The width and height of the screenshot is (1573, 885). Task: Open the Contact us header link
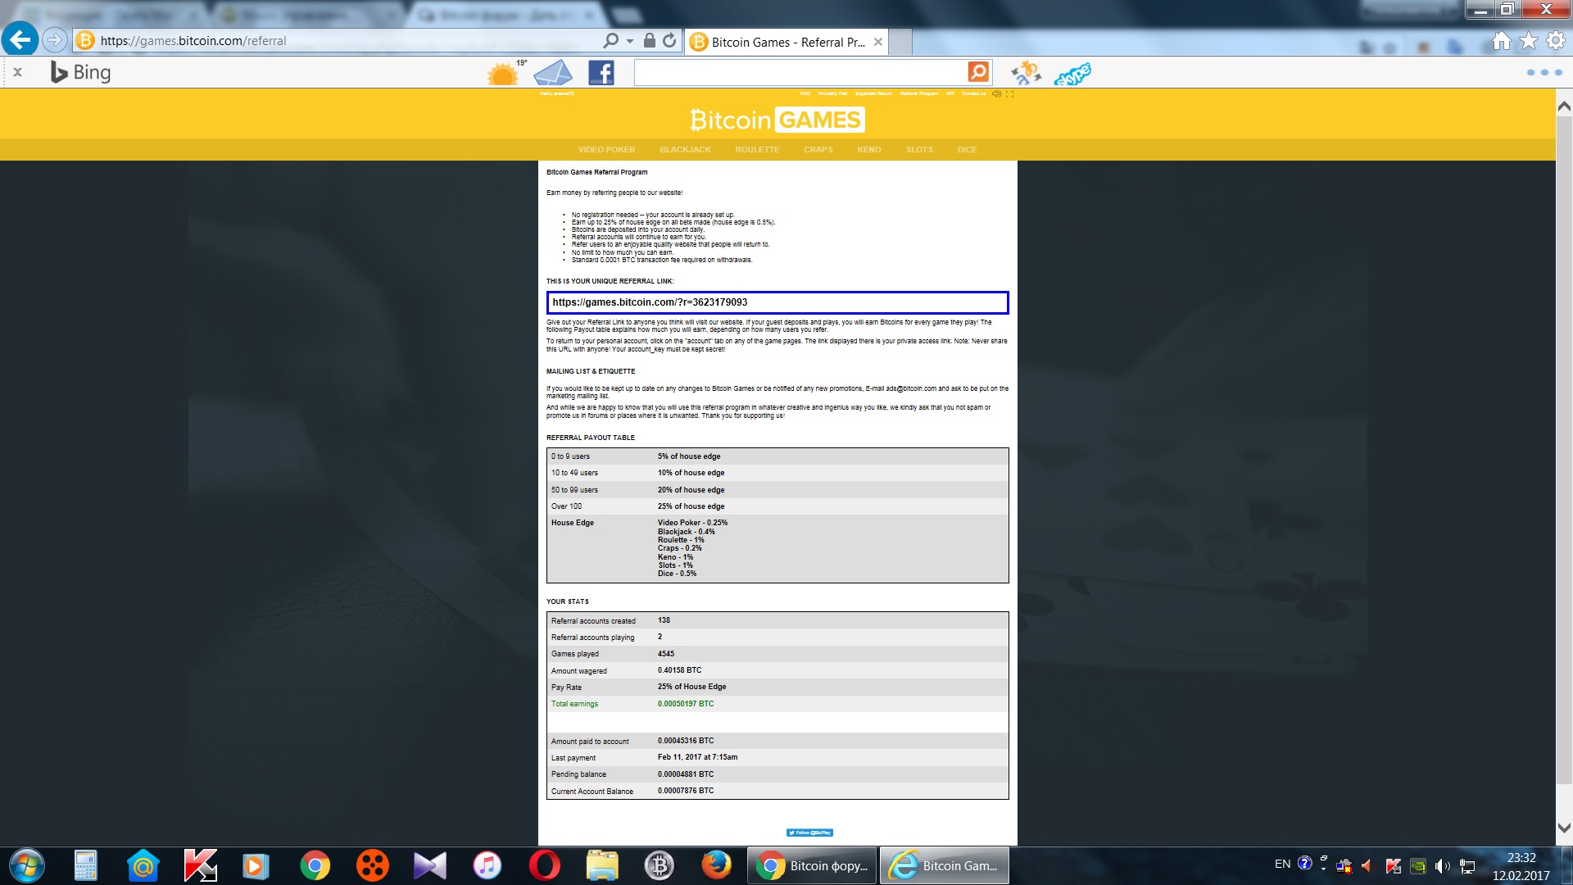tap(973, 93)
